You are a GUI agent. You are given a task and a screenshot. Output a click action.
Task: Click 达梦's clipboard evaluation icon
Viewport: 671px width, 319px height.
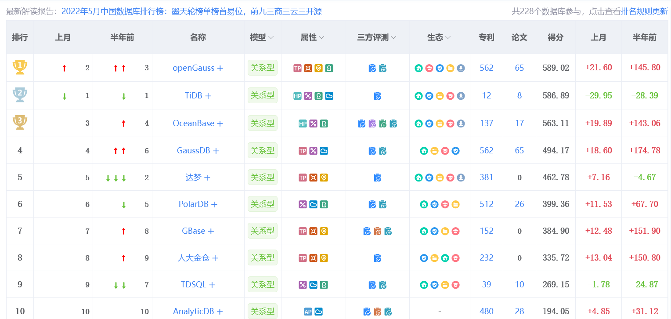point(377,177)
